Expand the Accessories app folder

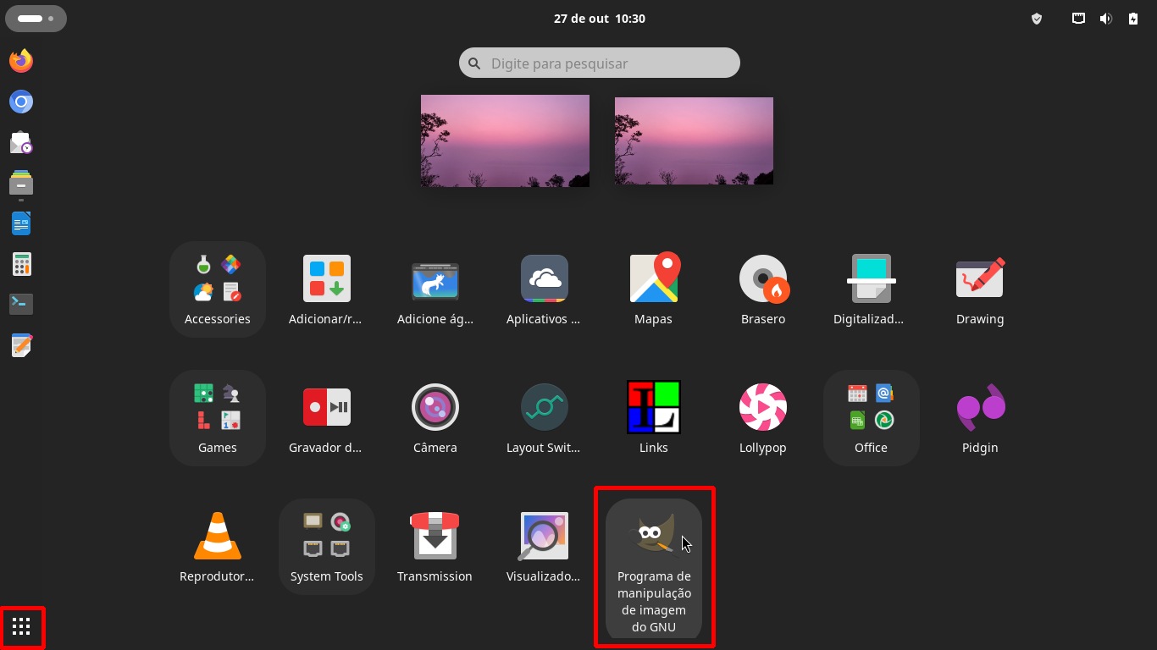218,289
